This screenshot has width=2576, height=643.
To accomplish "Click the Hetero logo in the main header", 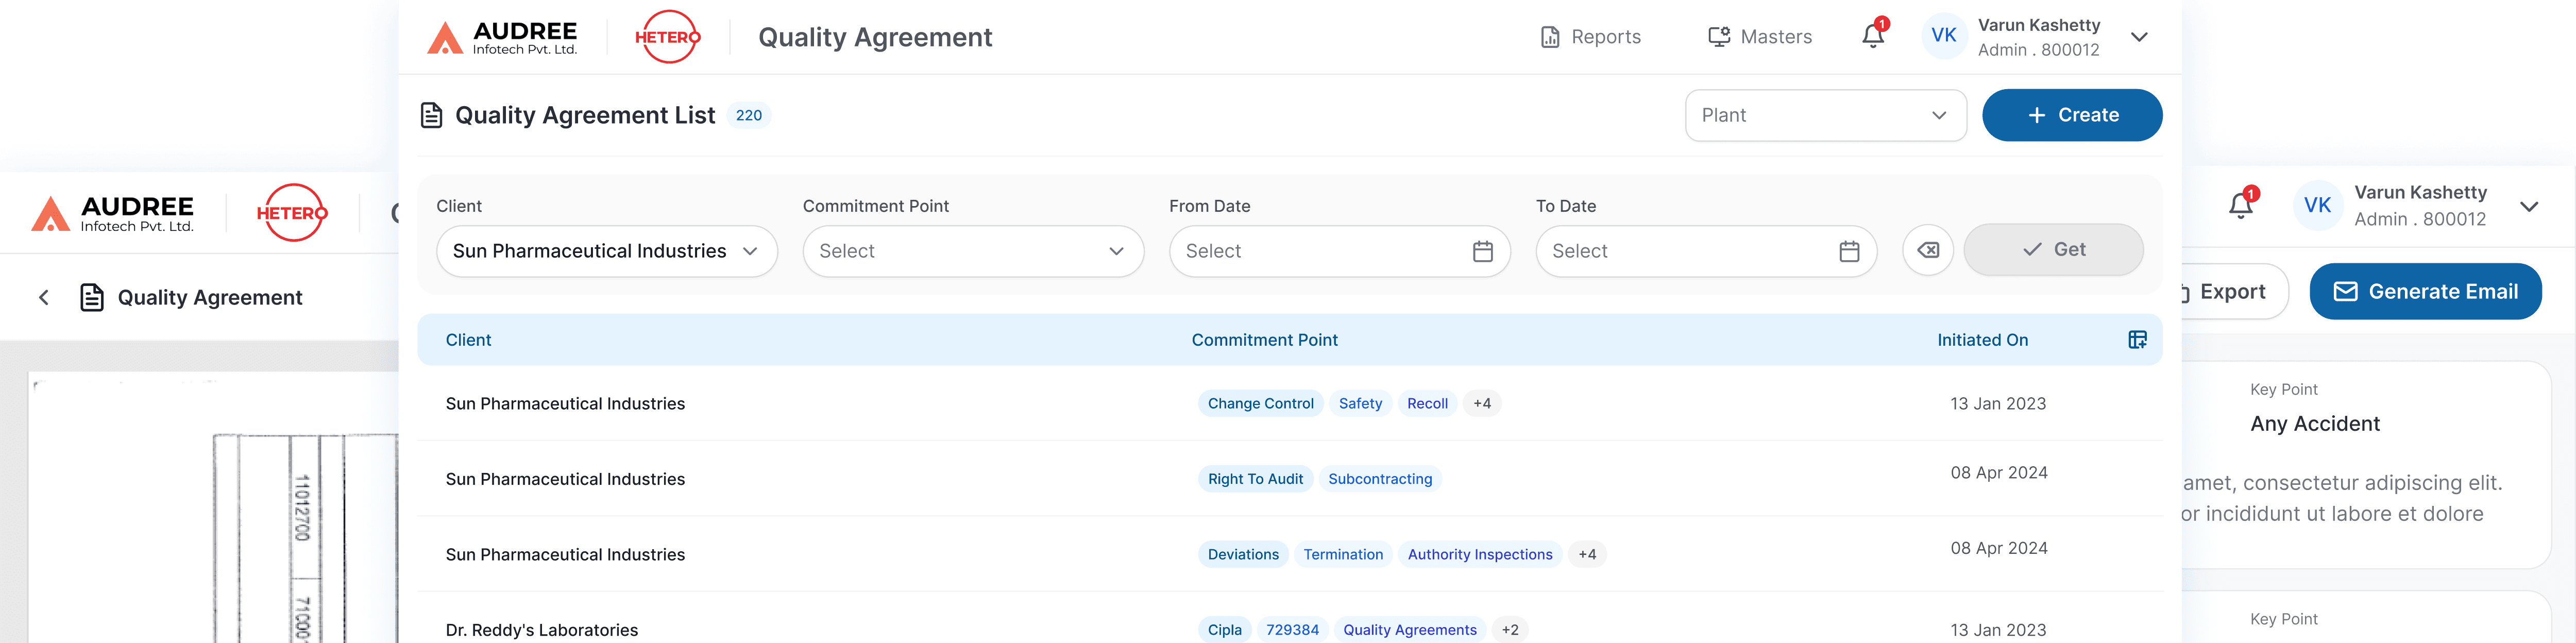I will 667,37.
